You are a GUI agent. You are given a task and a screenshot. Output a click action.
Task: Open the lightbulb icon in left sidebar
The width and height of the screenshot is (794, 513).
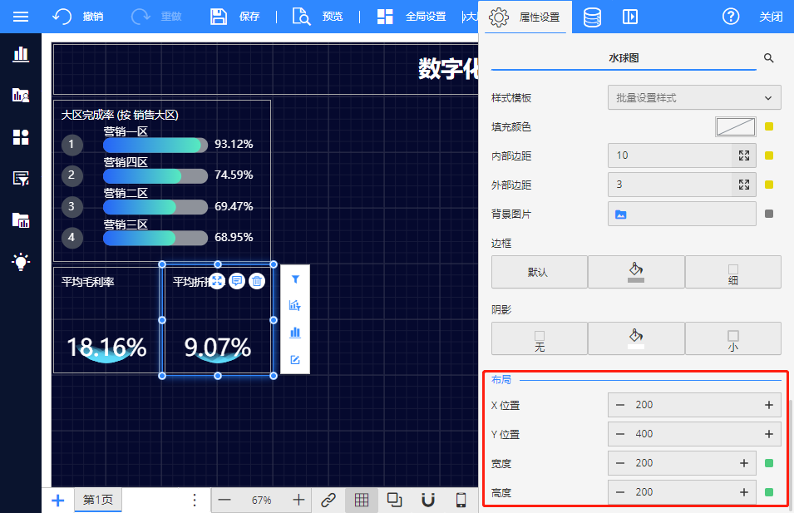21,261
